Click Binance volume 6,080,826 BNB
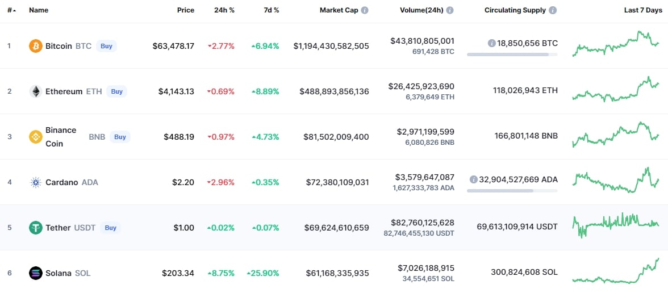Screen dimensions: 668x293 point(429,142)
